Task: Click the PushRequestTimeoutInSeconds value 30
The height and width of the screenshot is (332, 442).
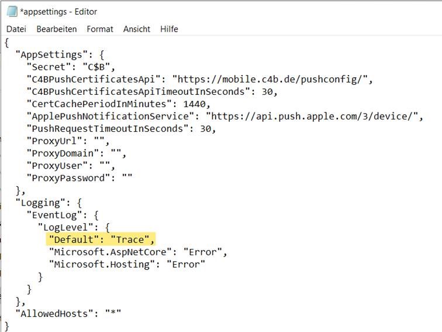Action: point(206,129)
